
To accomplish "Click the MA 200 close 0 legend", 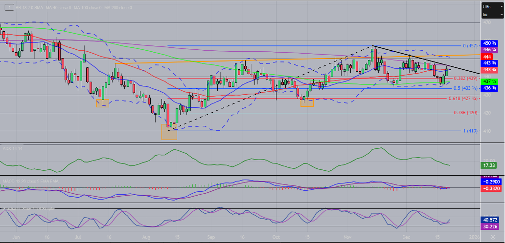I will (117, 8).
